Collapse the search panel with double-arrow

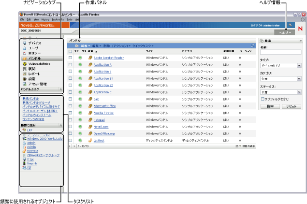coord(301,41)
